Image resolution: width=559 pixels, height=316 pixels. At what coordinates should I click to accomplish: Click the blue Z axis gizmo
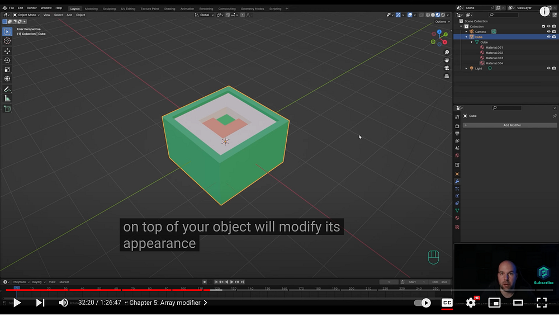[x=439, y=32]
